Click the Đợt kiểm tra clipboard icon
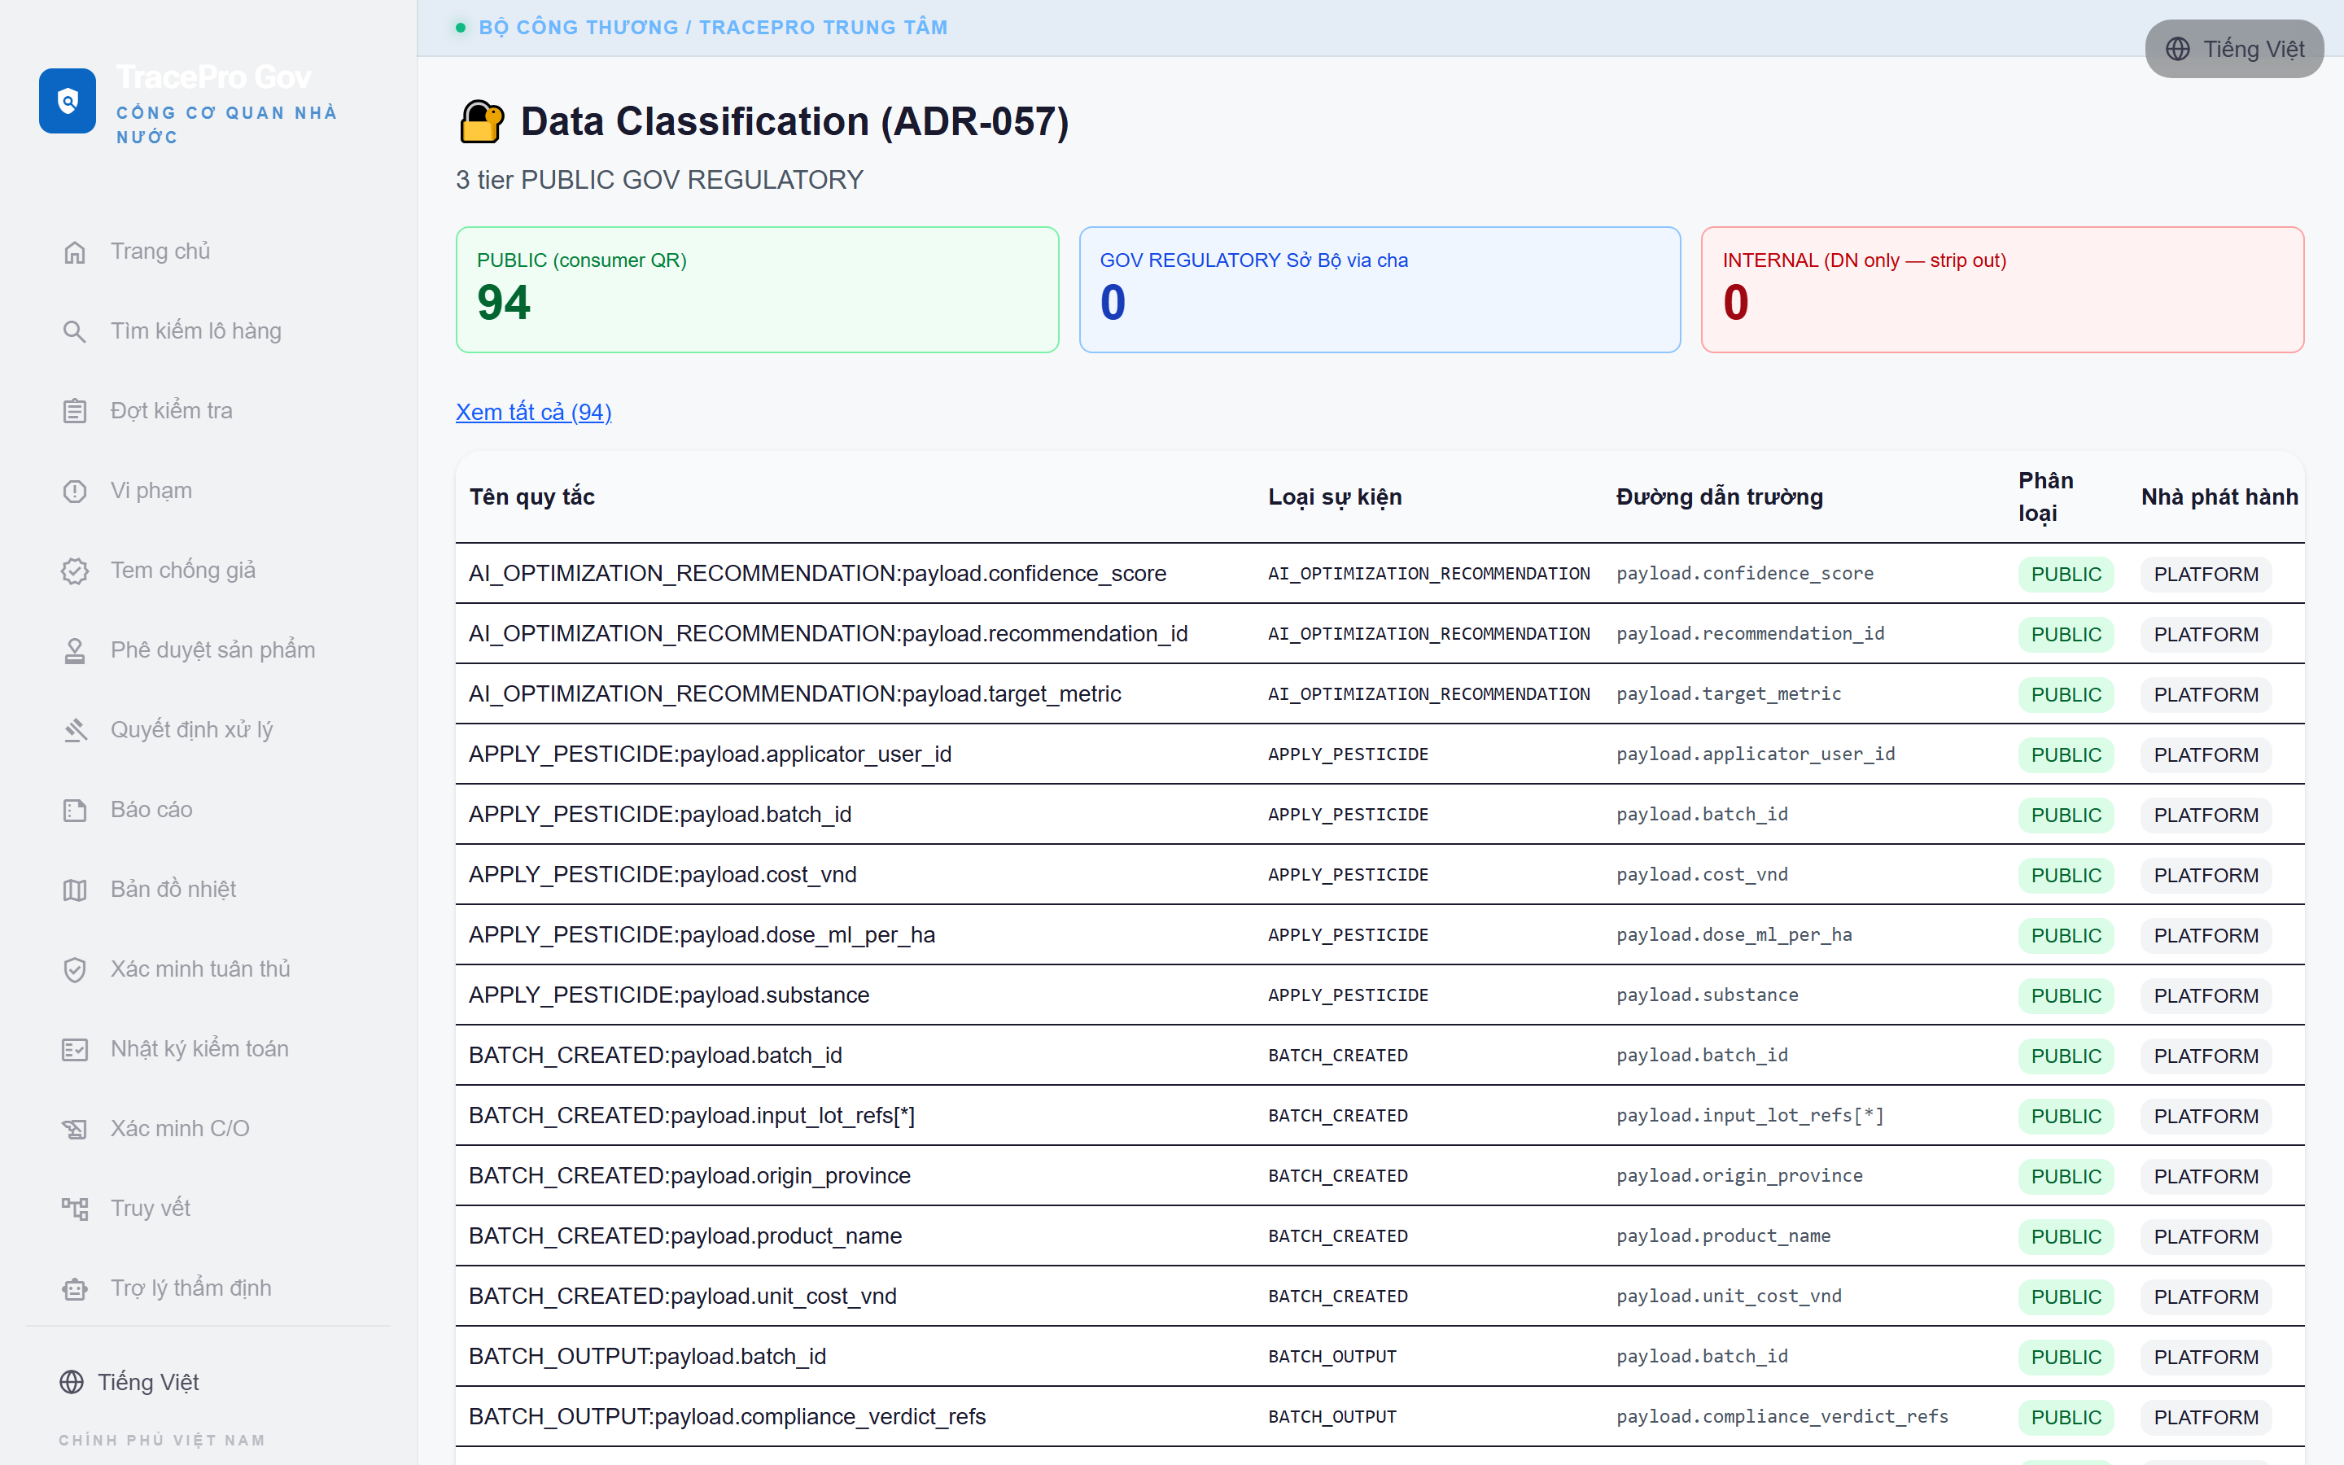Image resolution: width=2344 pixels, height=1465 pixels. tap(75, 411)
